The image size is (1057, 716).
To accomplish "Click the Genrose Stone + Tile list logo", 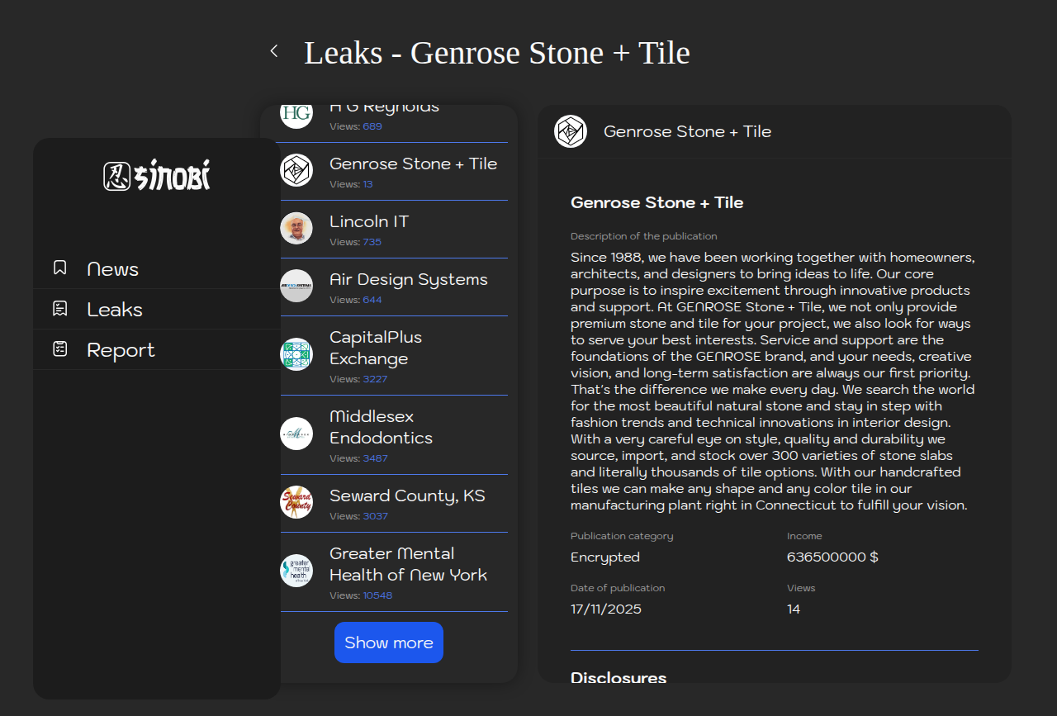I will (x=296, y=170).
